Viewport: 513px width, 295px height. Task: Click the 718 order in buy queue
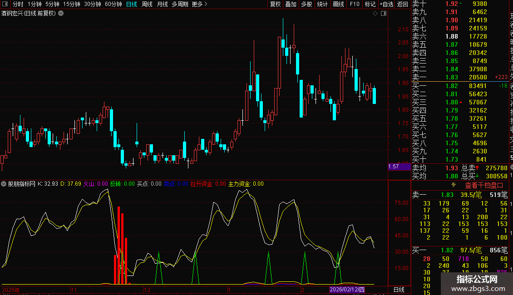[464, 259]
